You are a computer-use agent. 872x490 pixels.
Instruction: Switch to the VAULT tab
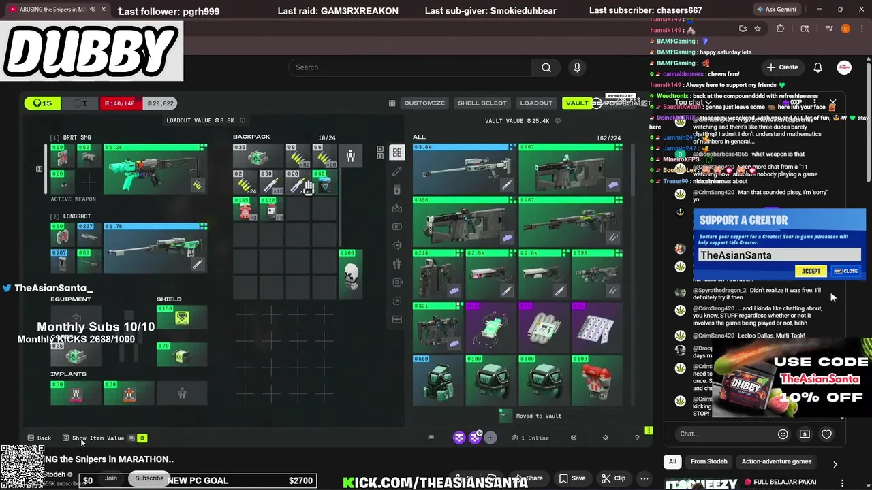click(576, 103)
